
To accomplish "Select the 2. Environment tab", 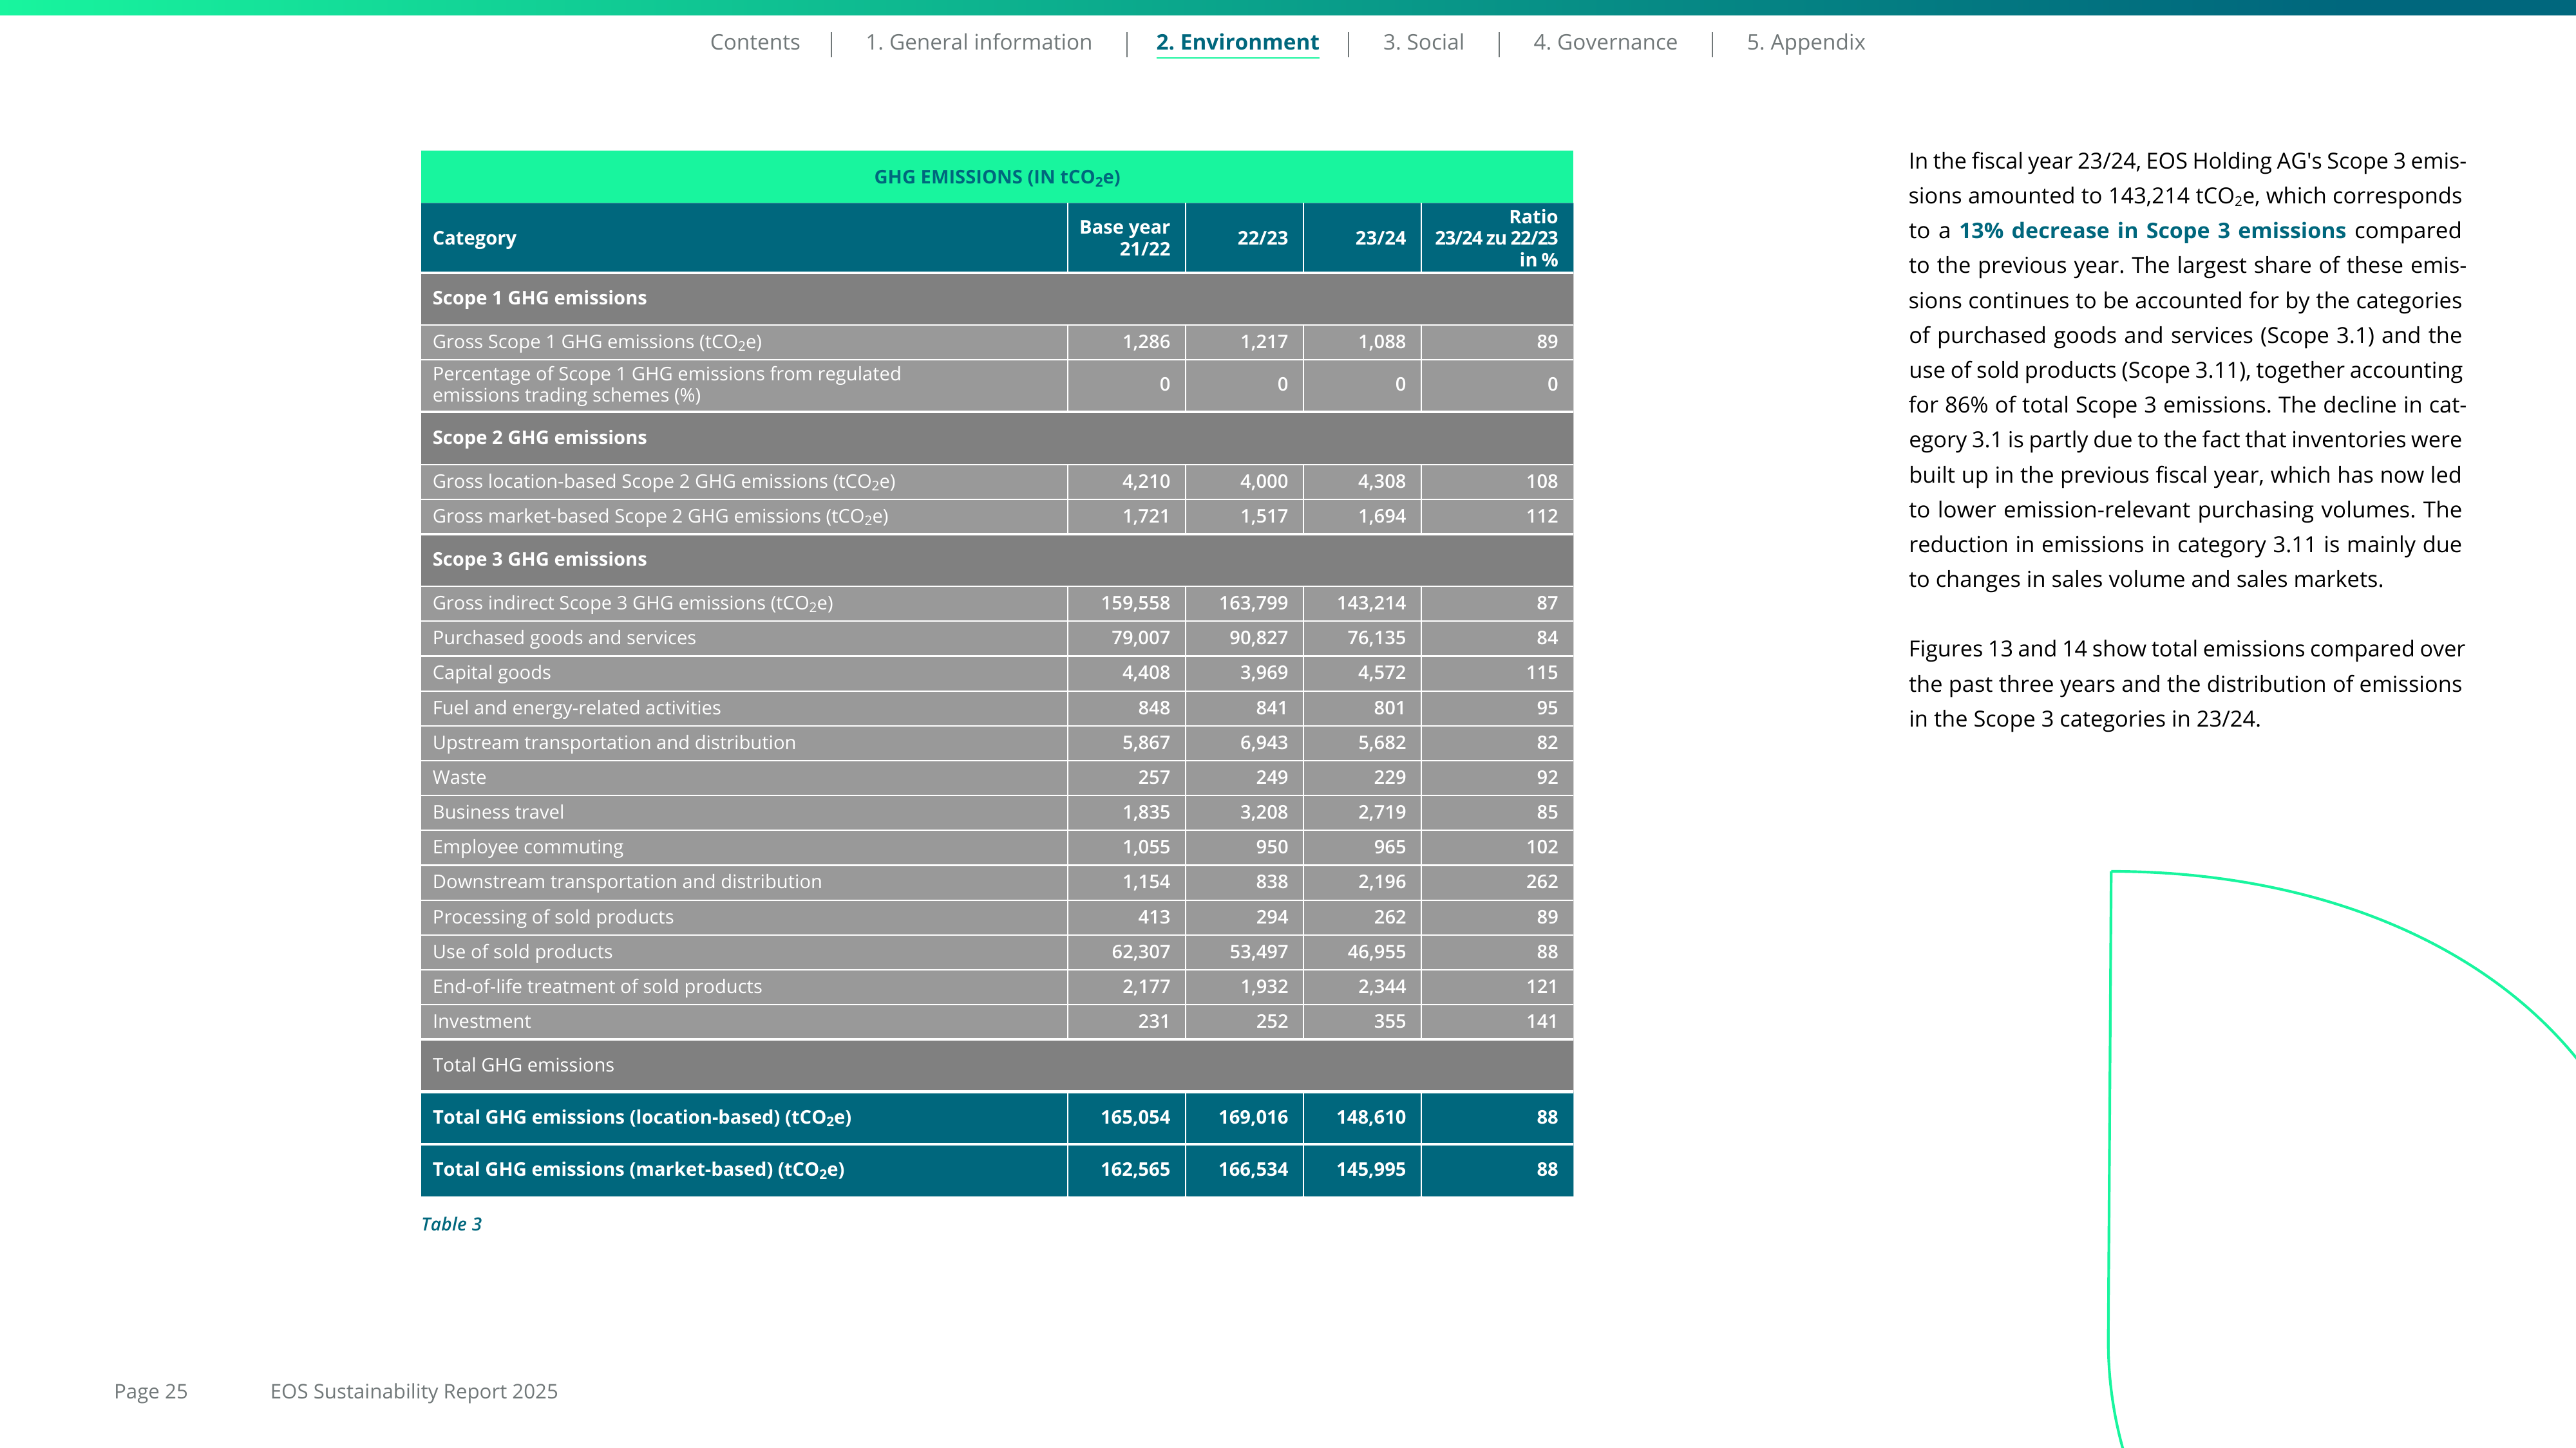I will (x=1237, y=42).
